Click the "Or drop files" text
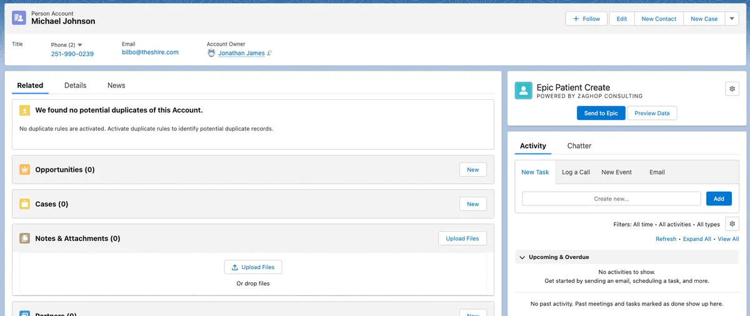The width and height of the screenshot is (750, 316). tap(253, 284)
